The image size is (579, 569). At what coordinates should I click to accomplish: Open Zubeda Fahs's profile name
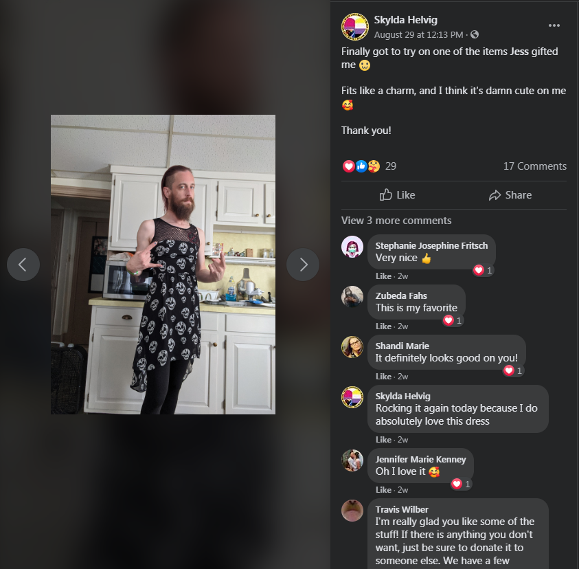(x=401, y=295)
